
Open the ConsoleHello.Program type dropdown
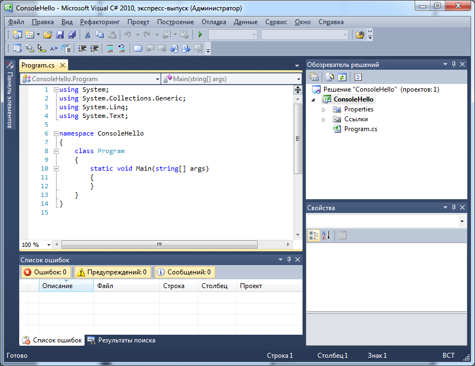158,79
